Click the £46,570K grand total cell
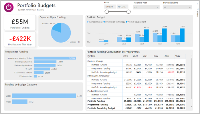The height and width of the screenshot is (114, 200). coord(180,105)
